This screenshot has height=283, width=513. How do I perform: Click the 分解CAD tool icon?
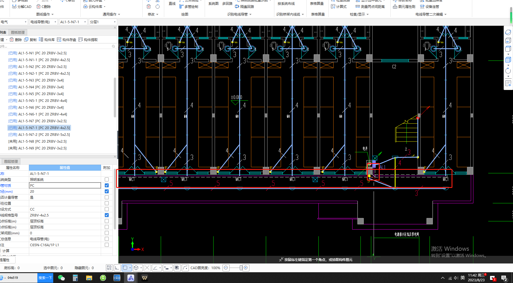tap(14, 7)
